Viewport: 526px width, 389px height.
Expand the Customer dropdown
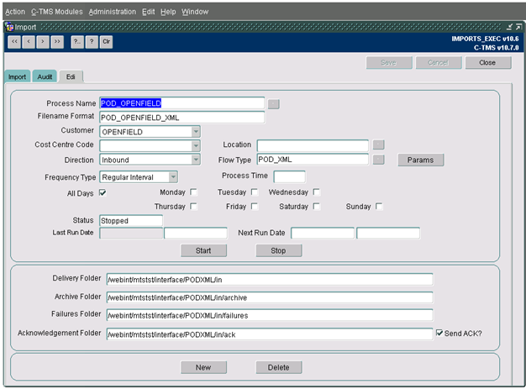click(196, 132)
